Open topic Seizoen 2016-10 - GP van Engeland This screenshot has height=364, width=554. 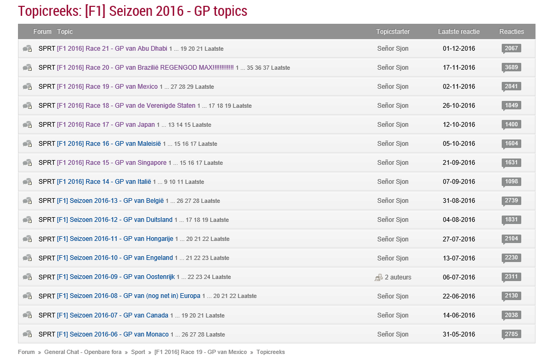115,258
